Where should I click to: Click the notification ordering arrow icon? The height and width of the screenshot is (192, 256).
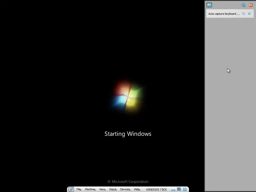(x=243, y=5)
